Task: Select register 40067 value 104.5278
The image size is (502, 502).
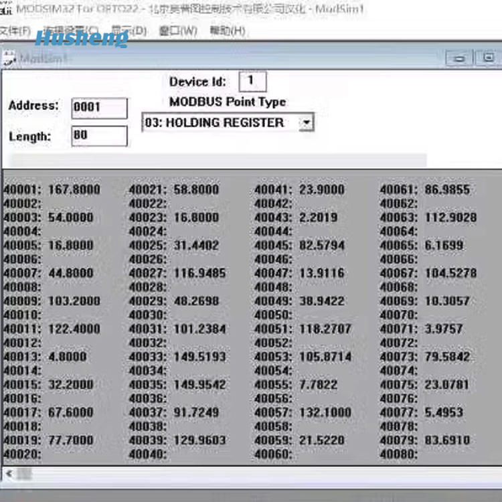Action: pos(450,273)
